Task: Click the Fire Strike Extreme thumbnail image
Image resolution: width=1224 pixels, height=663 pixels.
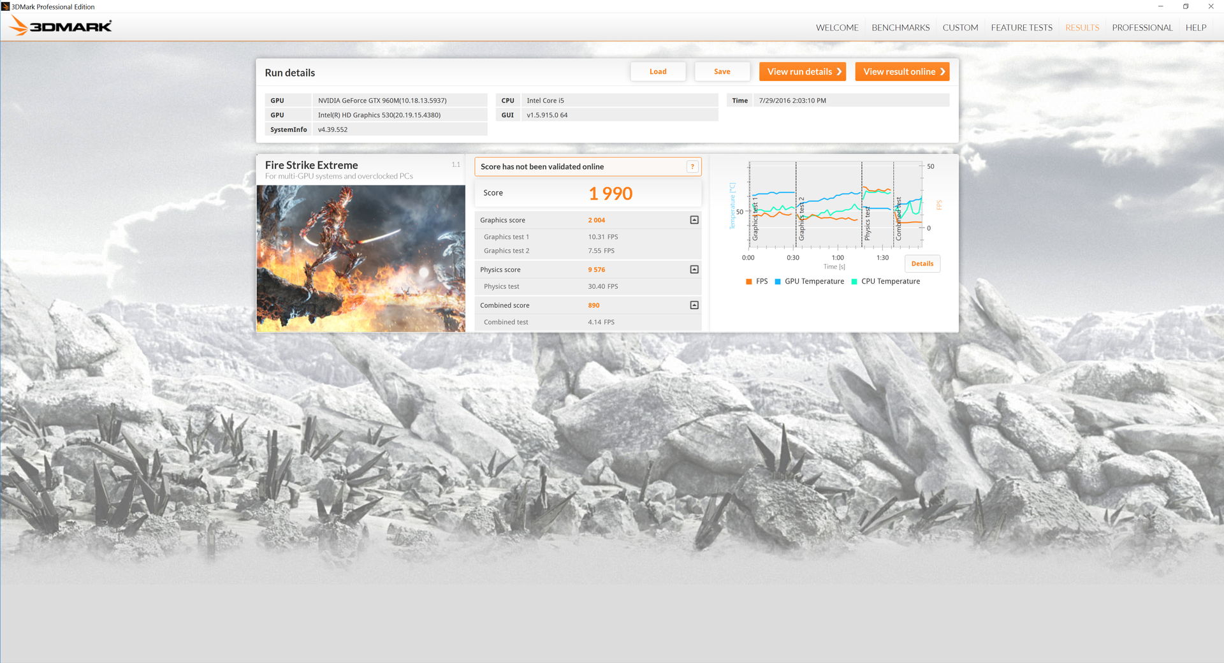Action: (361, 258)
